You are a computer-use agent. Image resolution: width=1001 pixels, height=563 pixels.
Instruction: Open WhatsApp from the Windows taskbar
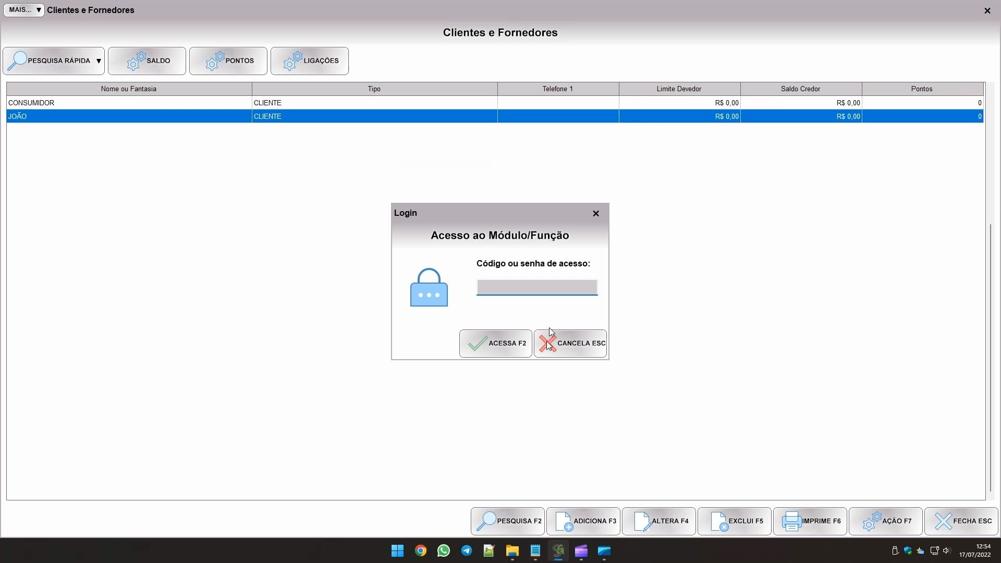click(444, 551)
